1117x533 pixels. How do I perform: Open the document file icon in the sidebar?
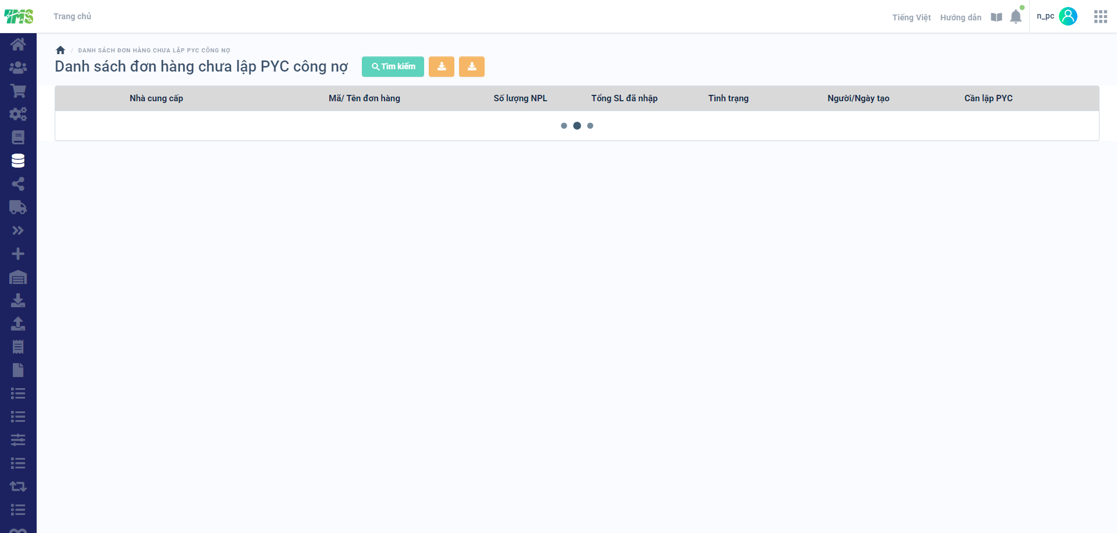(18, 370)
